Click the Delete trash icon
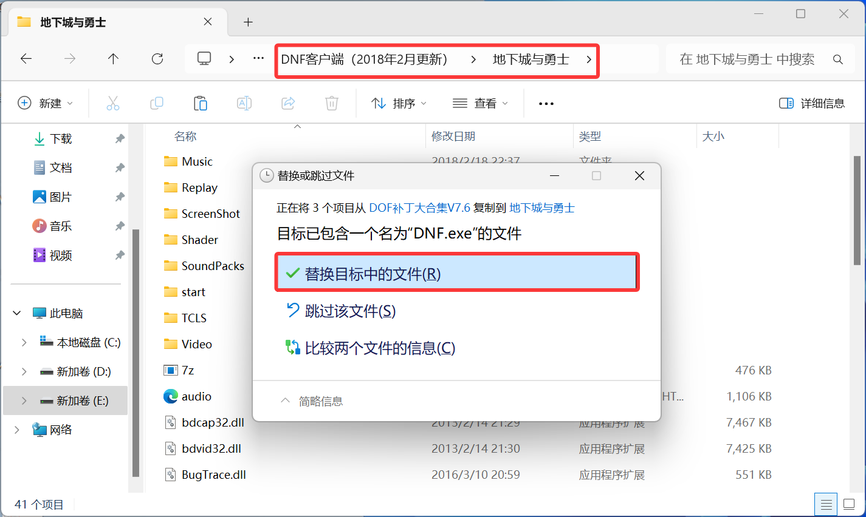 tap(331, 103)
